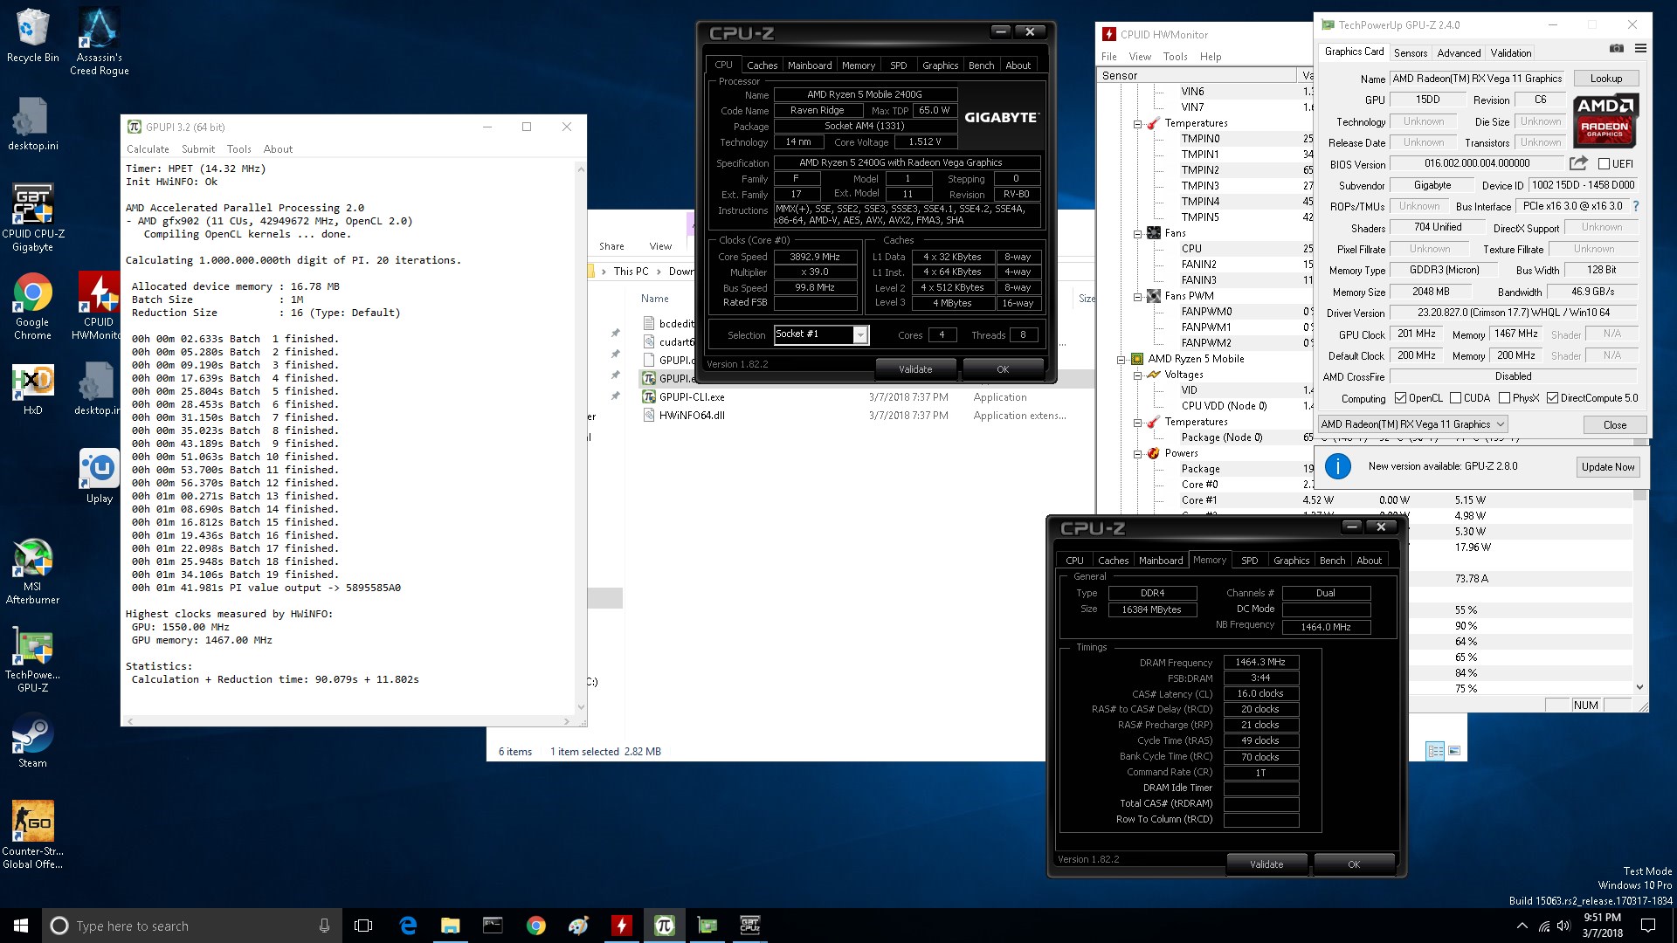Toggle the UEFI checkbox in GPU-Z

(1604, 163)
